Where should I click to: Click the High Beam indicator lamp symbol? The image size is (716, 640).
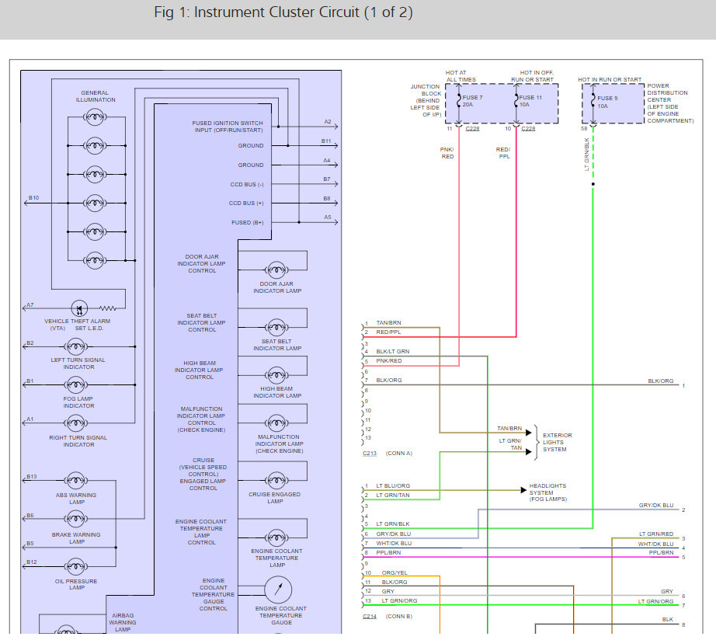(x=276, y=375)
